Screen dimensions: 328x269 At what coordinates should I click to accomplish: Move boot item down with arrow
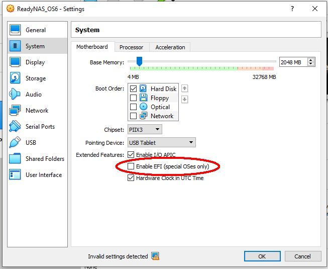(x=184, y=100)
